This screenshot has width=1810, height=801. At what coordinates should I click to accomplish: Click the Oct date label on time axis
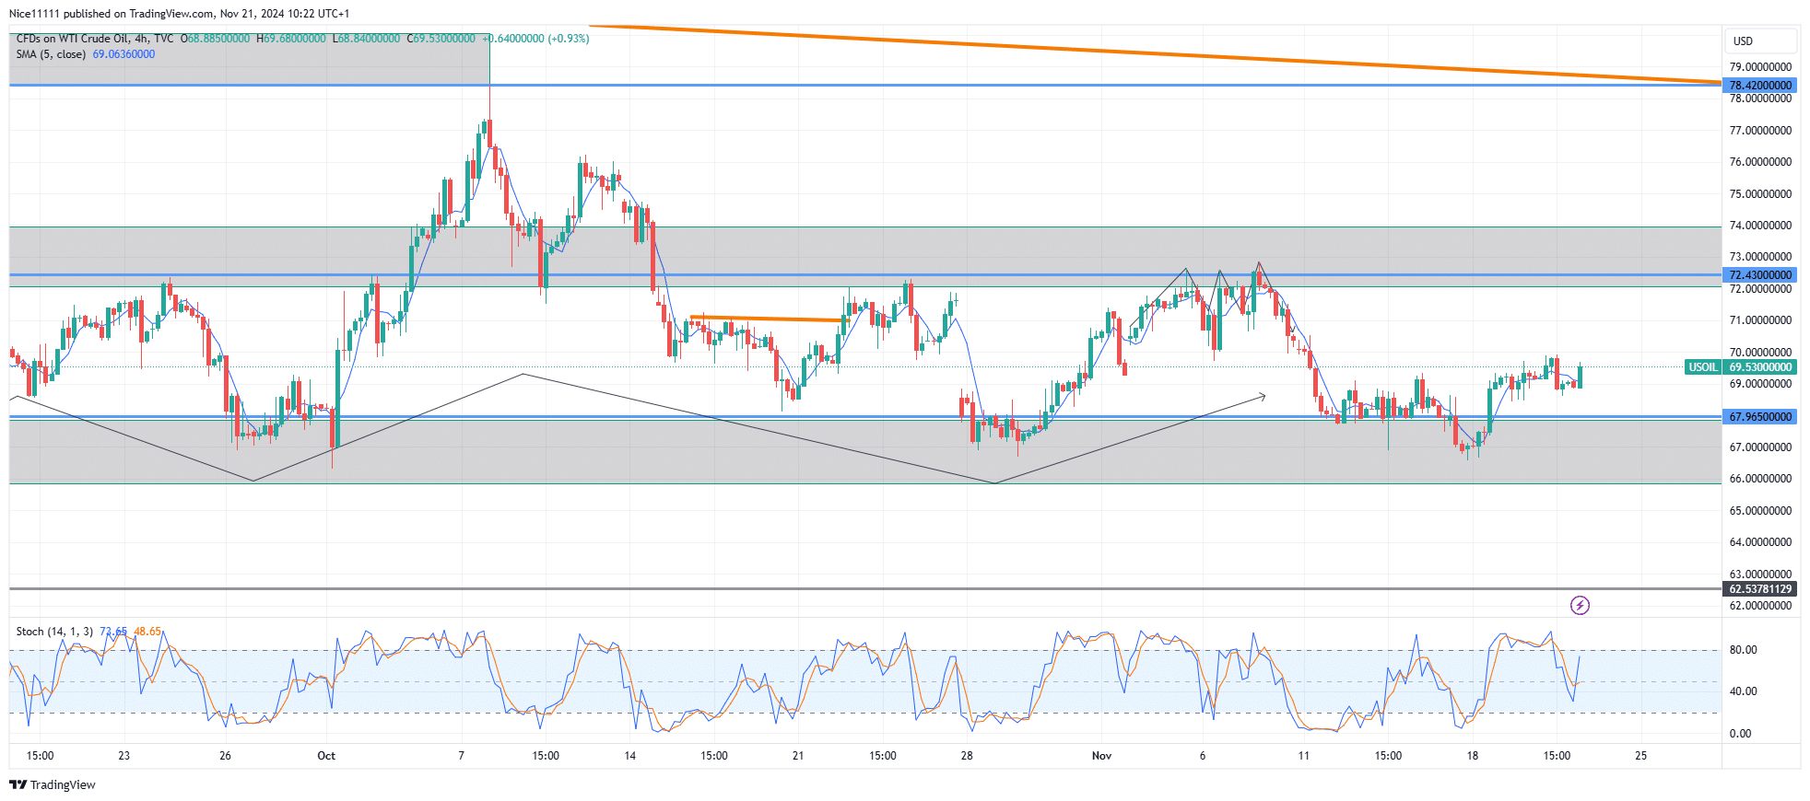click(326, 756)
